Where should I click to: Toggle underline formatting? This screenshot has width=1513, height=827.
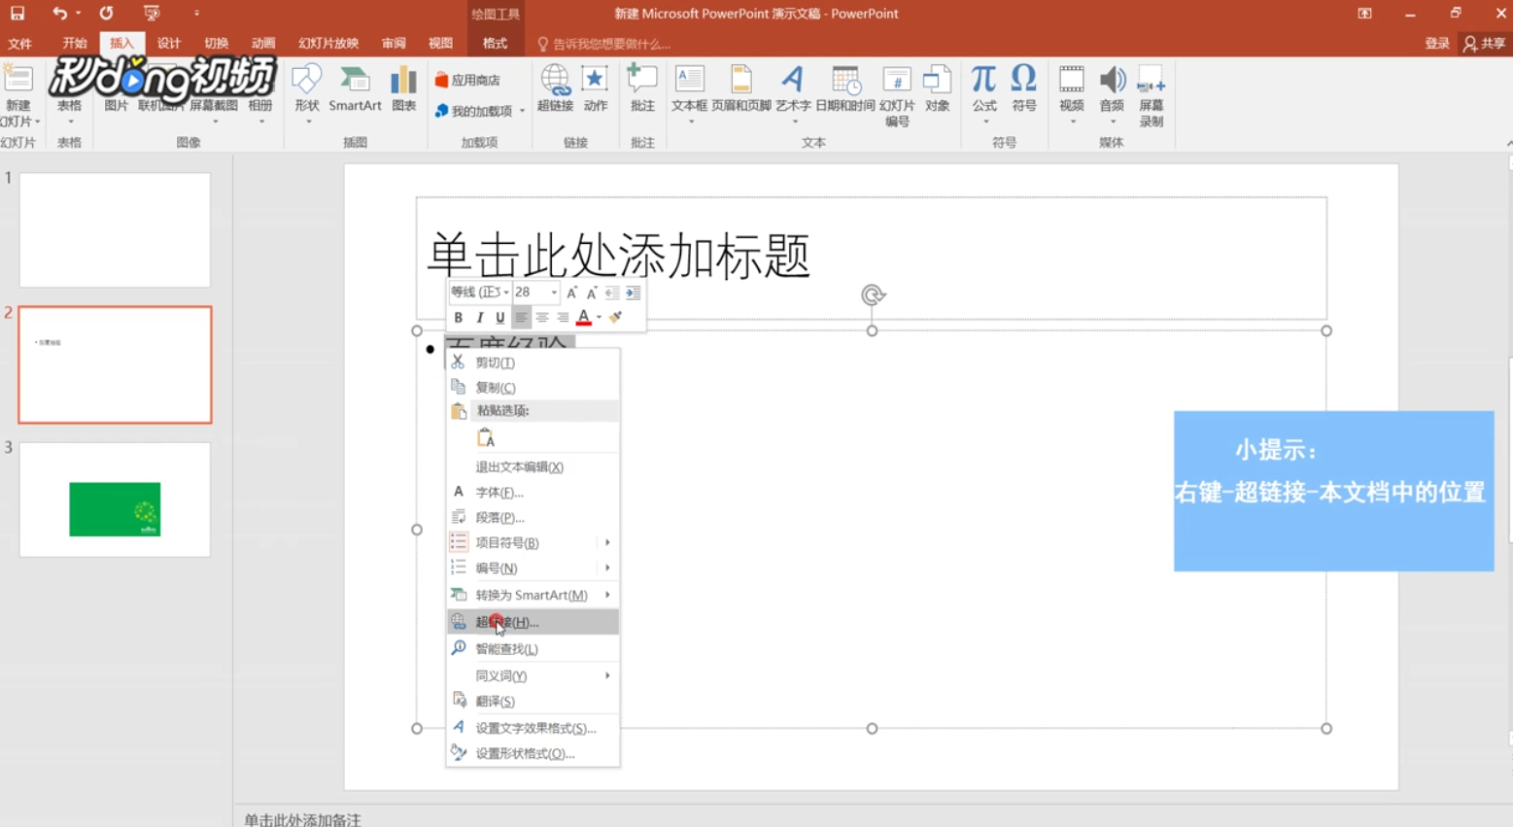coord(499,318)
